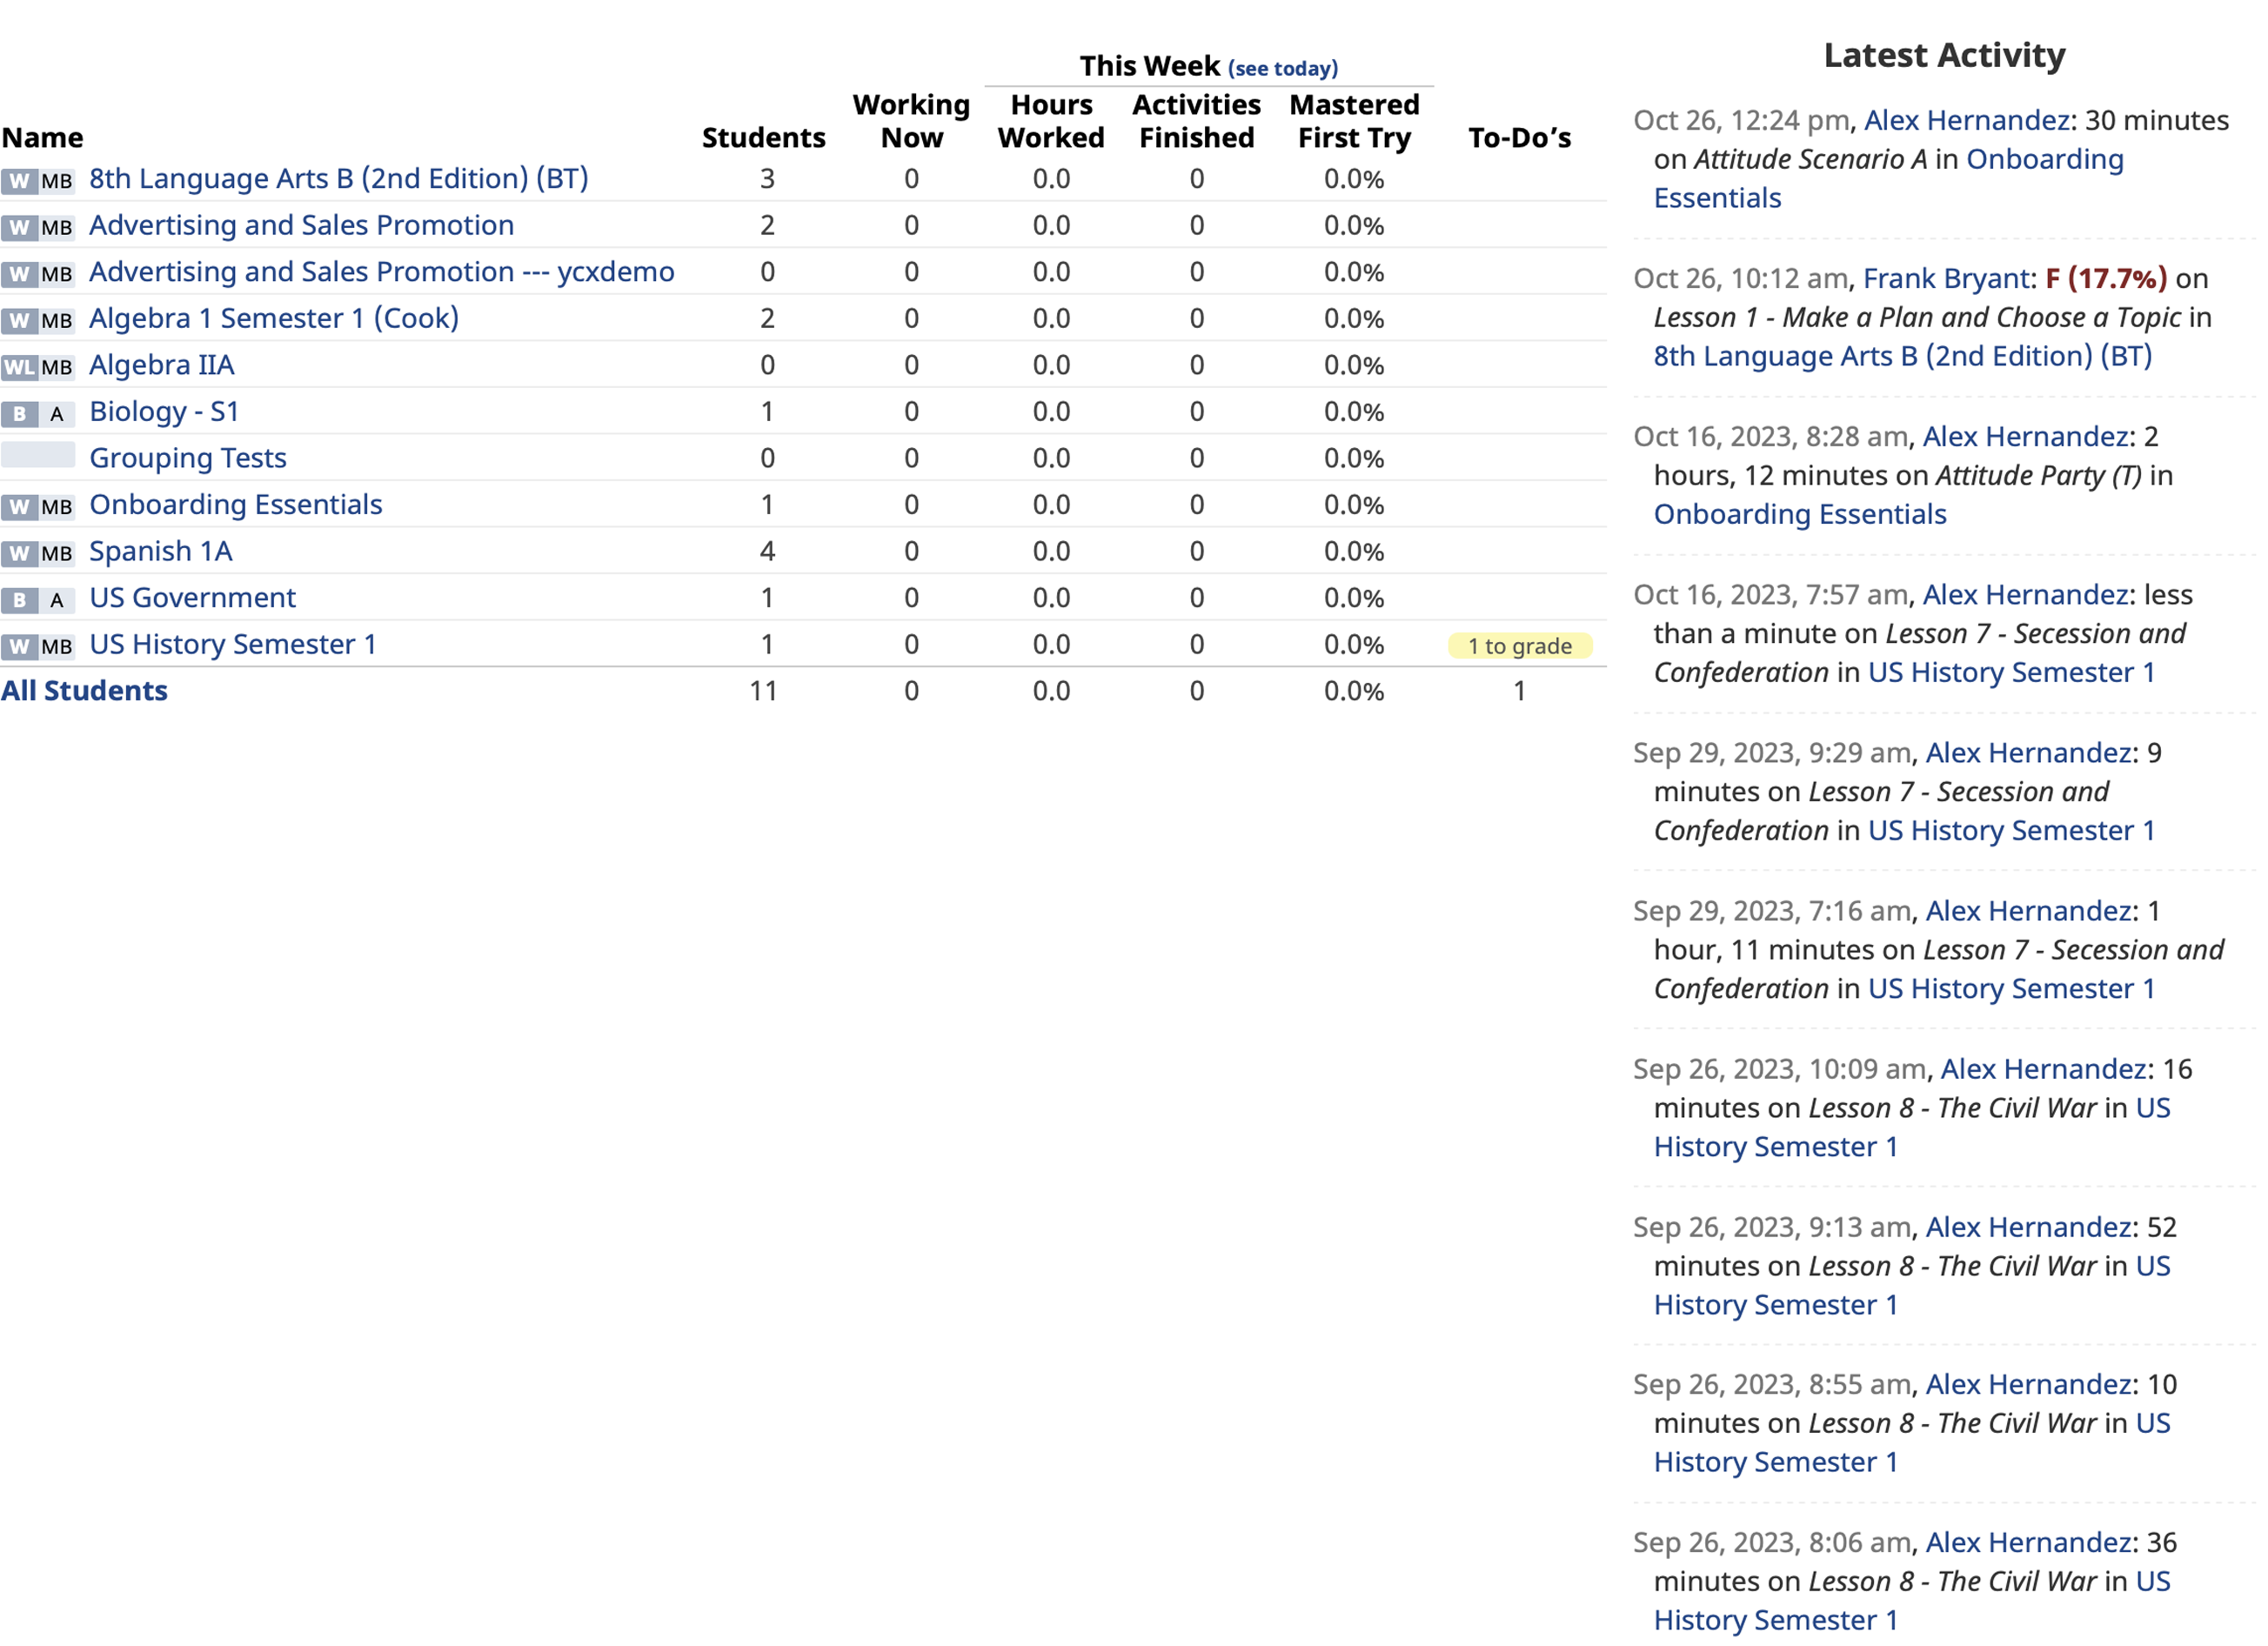Viewport: 2268px width, 1646px height.
Task: Open Advertising and Sales Promotion --- ycxdemo course
Action: tap(382, 272)
